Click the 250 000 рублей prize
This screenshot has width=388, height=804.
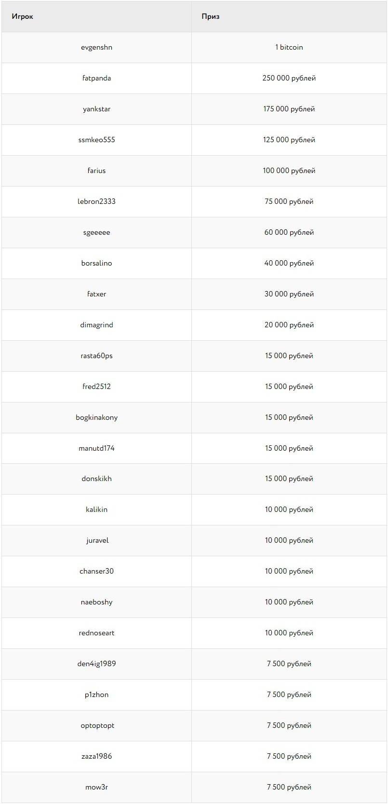[289, 78]
